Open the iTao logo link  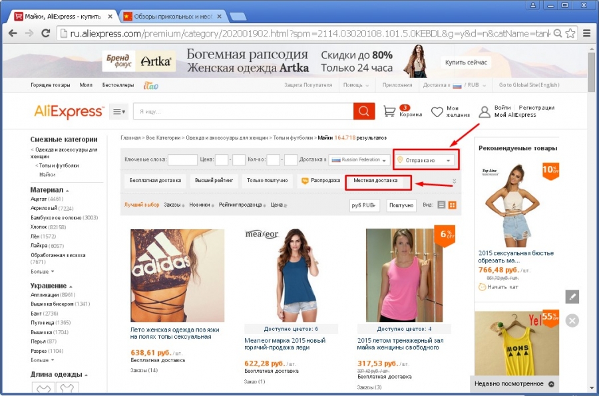pyautogui.click(x=150, y=86)
